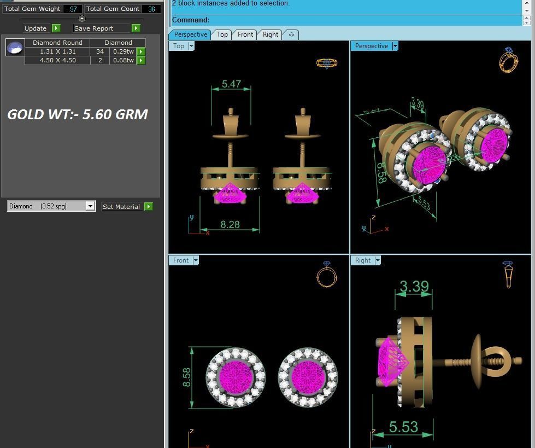Click the ring view icon in the Right viewport
535x448 pixels.
click(508, 274)
